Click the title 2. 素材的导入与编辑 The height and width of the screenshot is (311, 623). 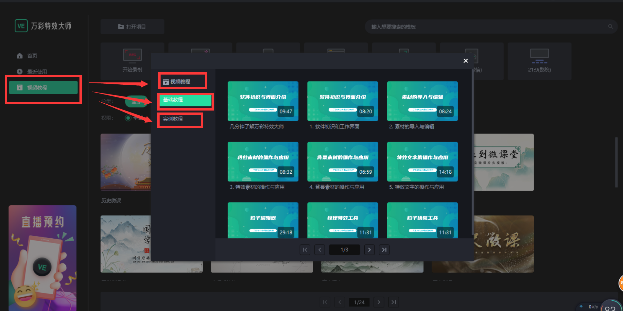point(411,127)
